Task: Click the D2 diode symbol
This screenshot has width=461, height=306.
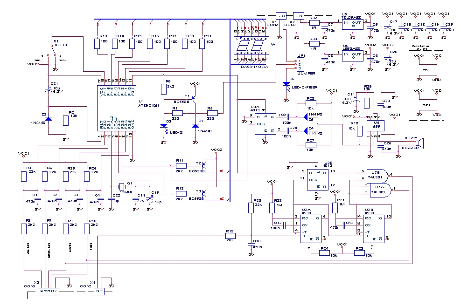Action: (x=48, y=118)
